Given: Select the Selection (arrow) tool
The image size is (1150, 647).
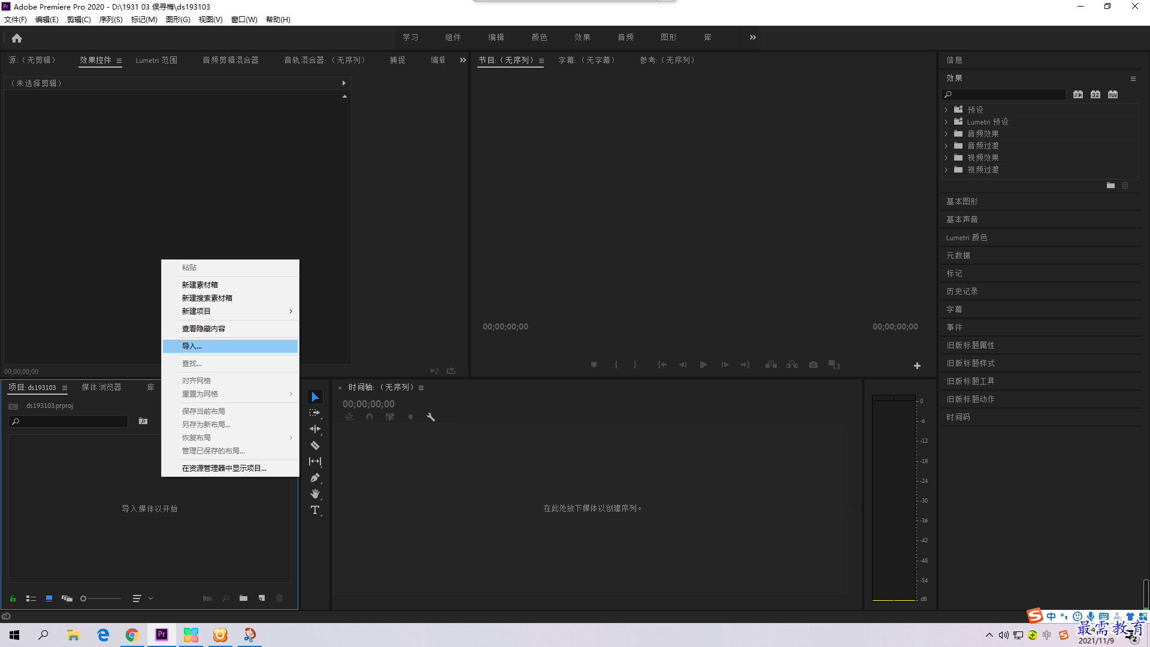Looking at the screenshot, I should pos(315,397).
